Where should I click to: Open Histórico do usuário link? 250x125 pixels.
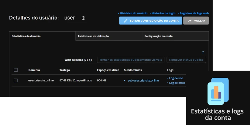pyautogui.click(x=133, y=13)
